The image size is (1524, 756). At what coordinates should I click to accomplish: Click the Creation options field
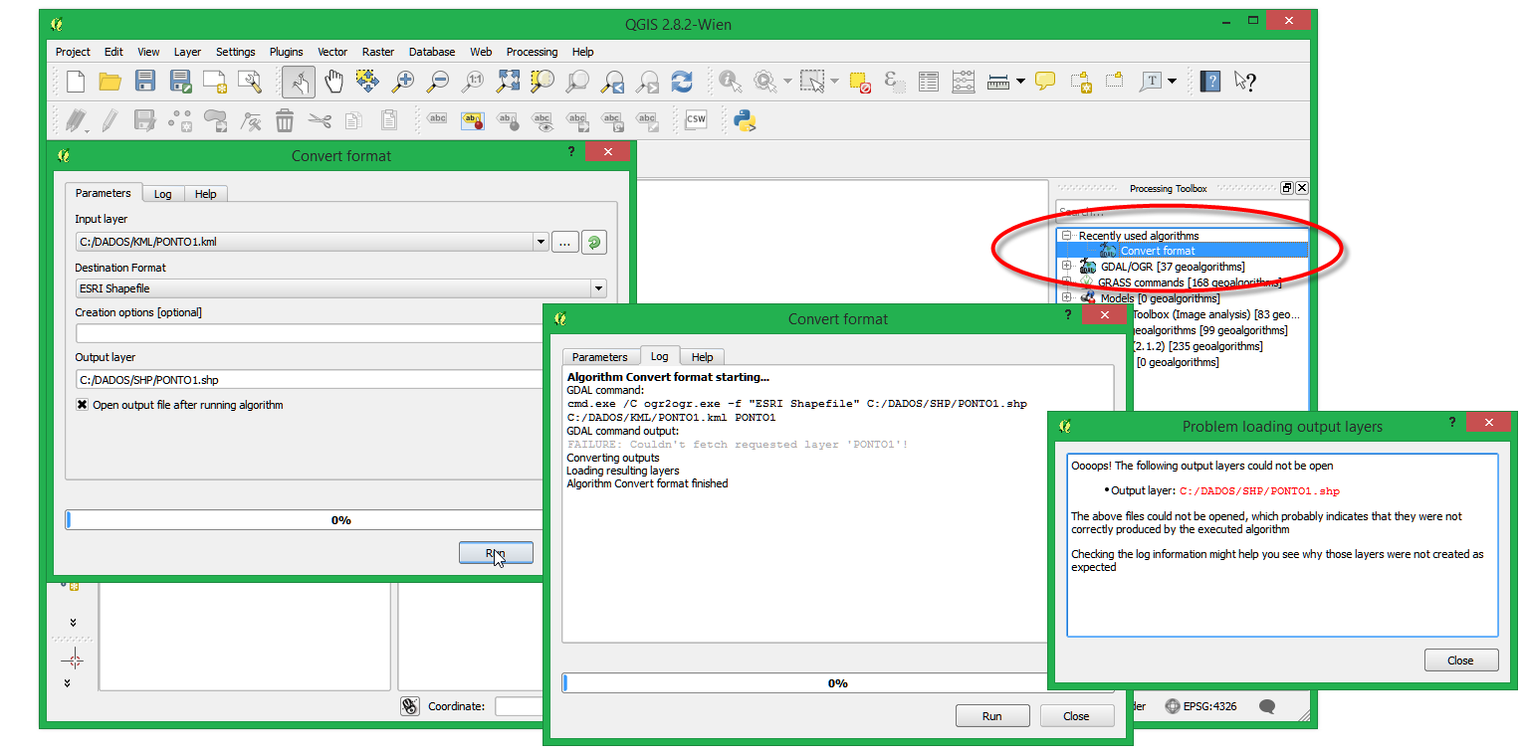point(311,333)
